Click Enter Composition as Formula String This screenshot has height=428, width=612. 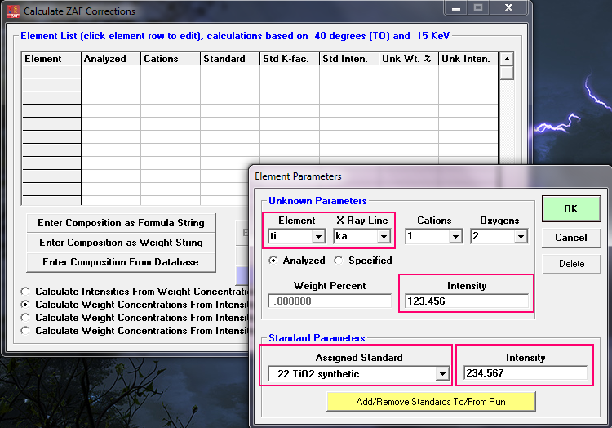point(121,223)
